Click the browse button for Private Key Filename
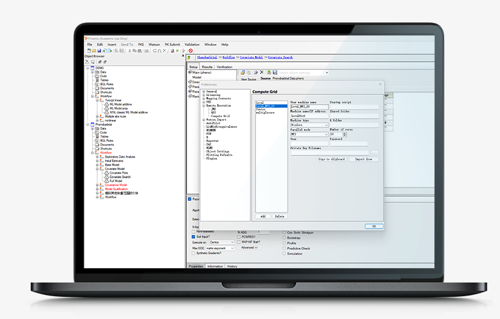Viewport: 500px width, 319px height. pyautogui.click(x=375, y=153)
